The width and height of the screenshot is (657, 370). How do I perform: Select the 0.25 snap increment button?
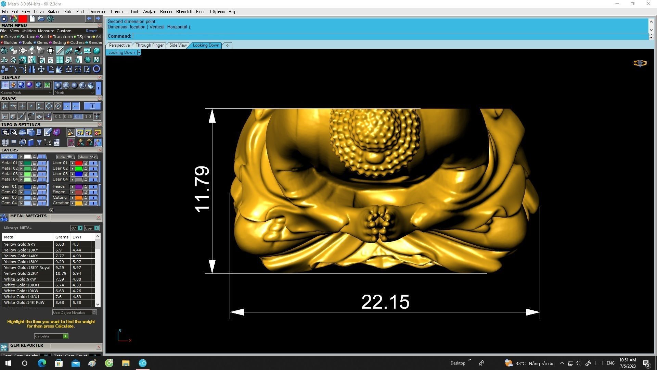[68, 116]
